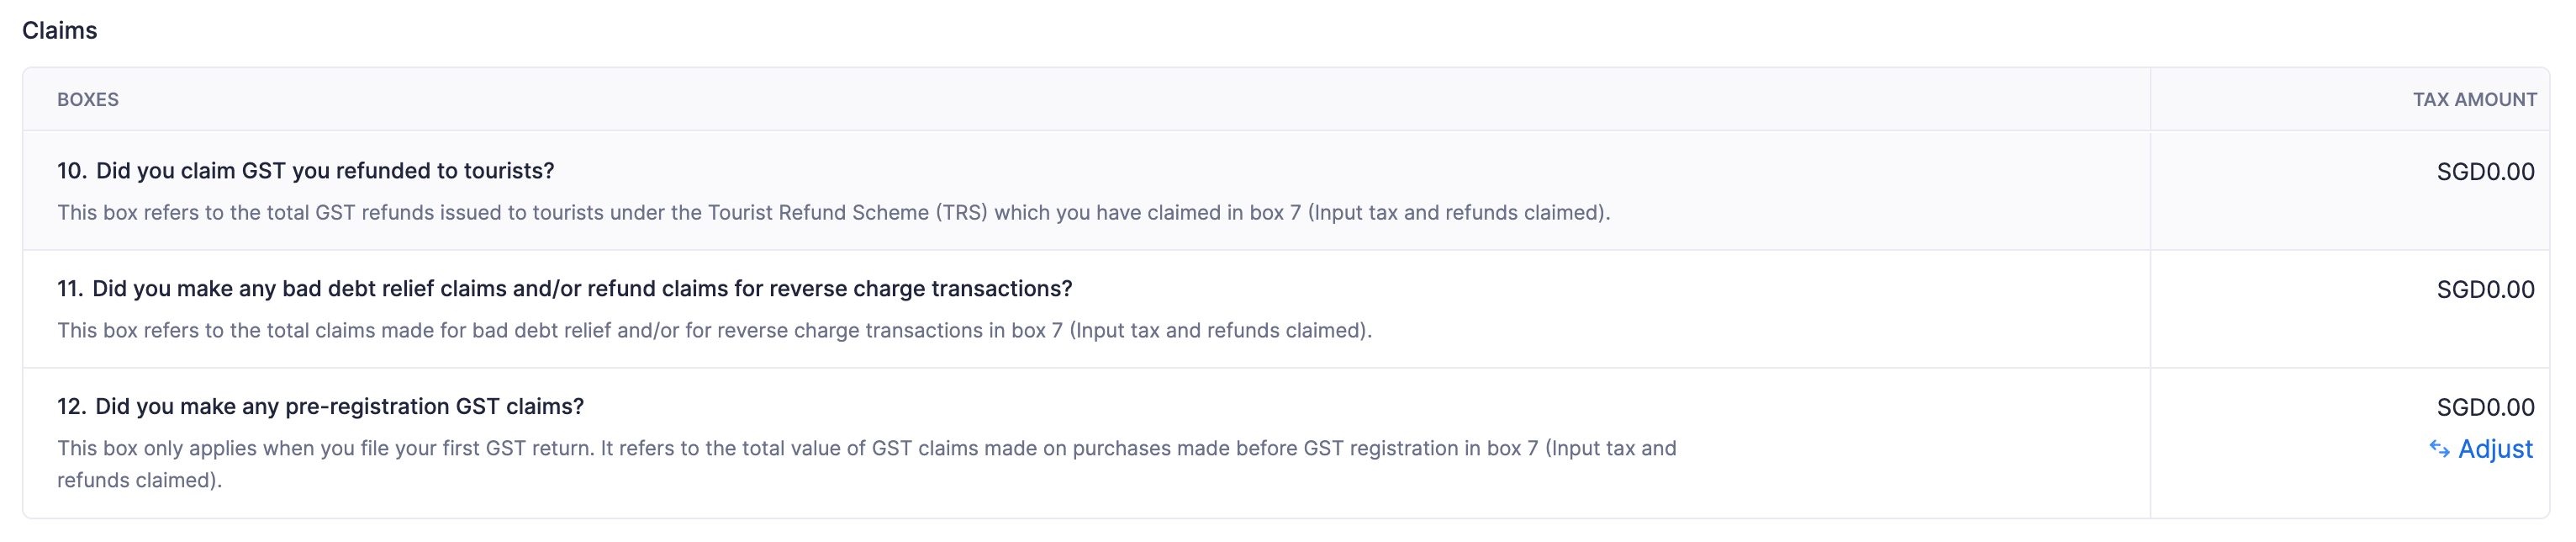Click the reverse charge transactions description text
Image resolution: width=2576 pixels, height=542 pixels.
coord(714,332)
